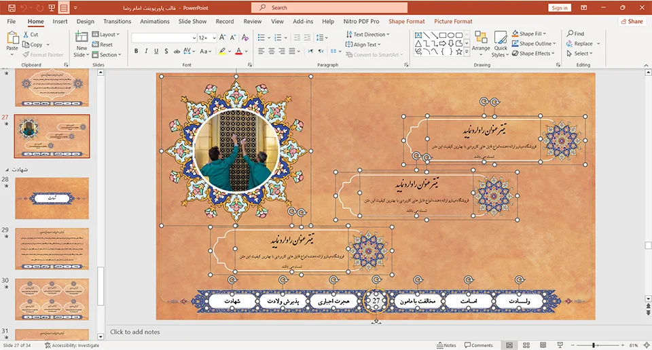Center align the paragraph text
652x350 pixels.
272,51
